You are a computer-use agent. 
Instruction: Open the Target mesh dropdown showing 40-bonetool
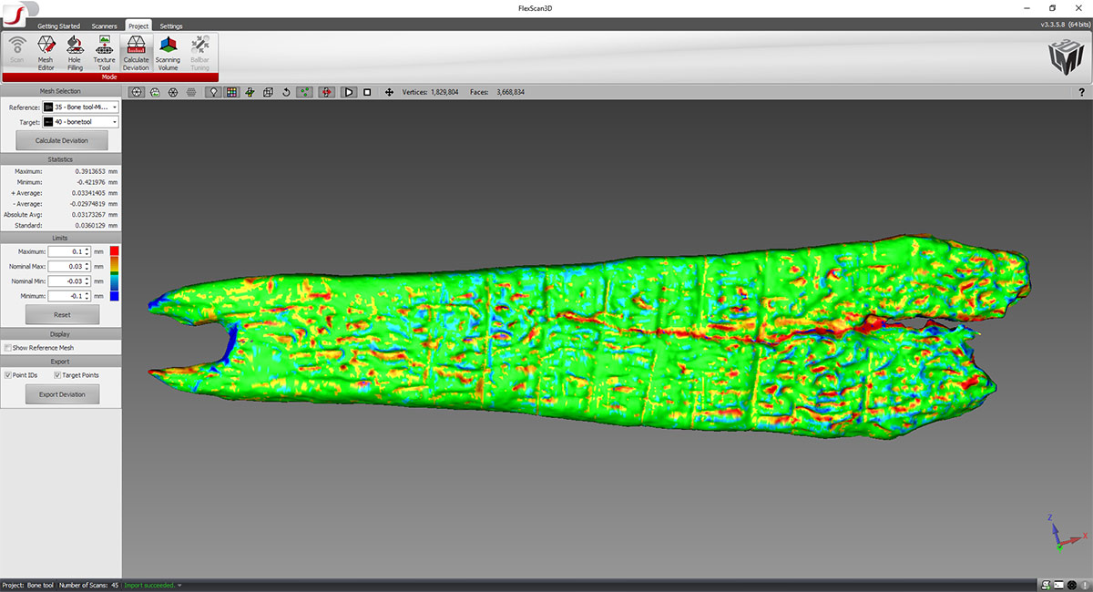[x=114, y=121]
